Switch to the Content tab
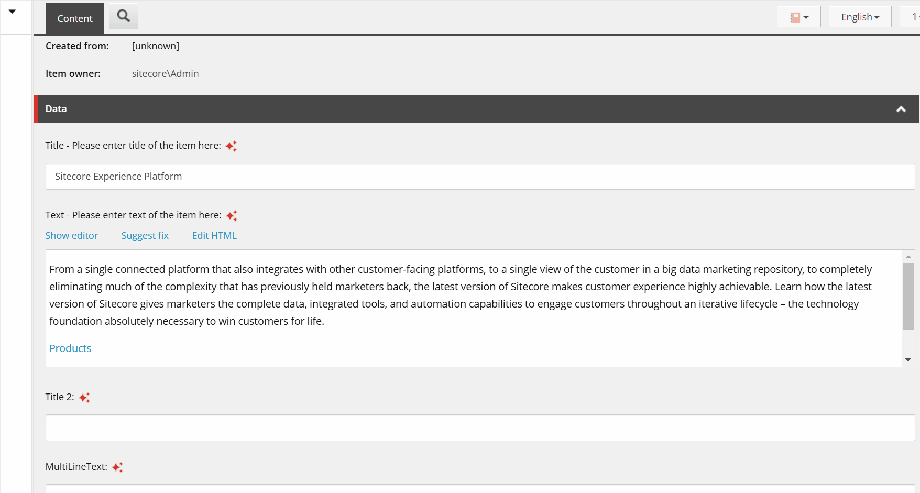The height and width of the screenshot is (493, 920). [75, 18]
